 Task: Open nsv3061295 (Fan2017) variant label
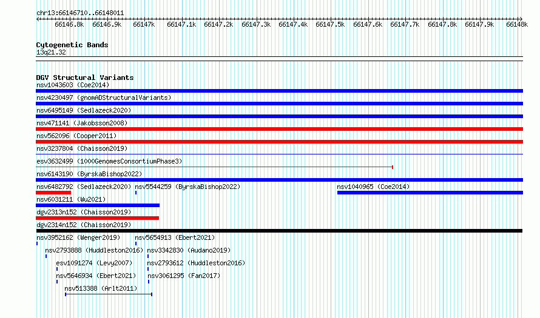coord(184,276)
